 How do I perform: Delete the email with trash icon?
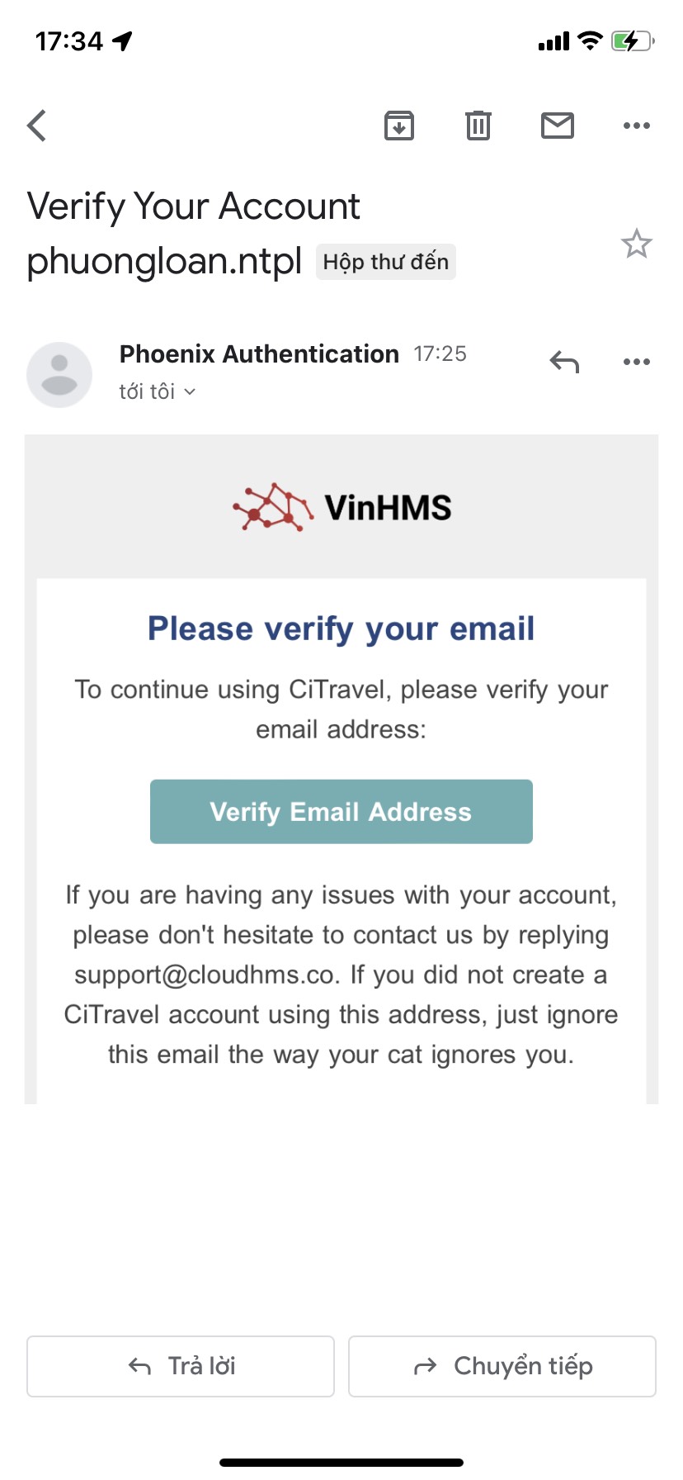[478, 126]
